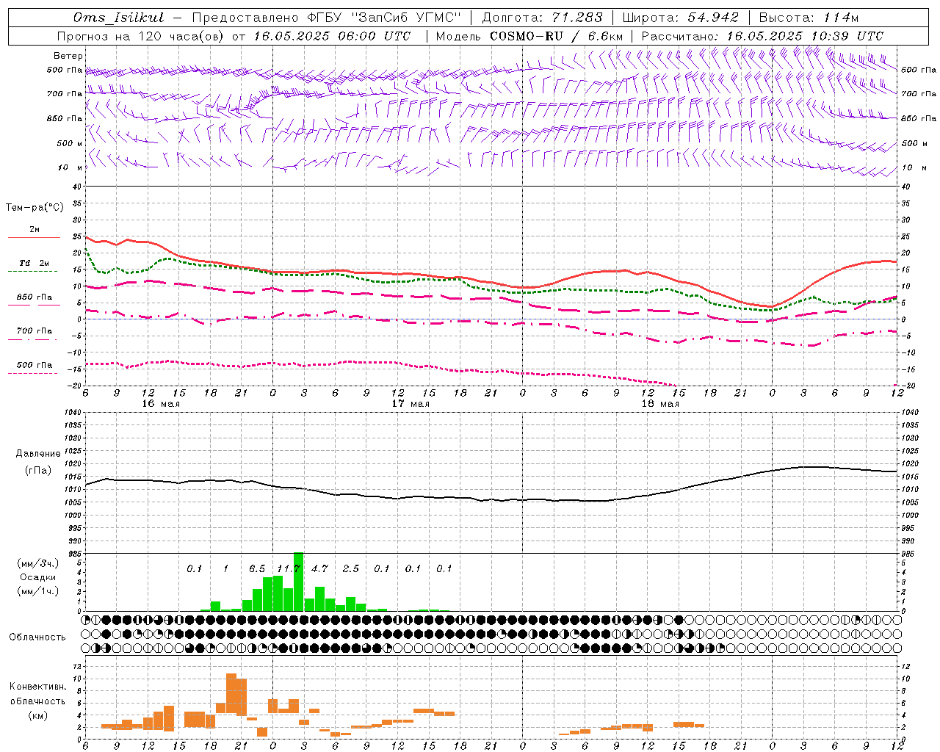Image resolution: width=940 pixels, height=752 pixels.
Task: Click the 3-hour precipitation value "4.7"
Action: click(x=319, y=568)
